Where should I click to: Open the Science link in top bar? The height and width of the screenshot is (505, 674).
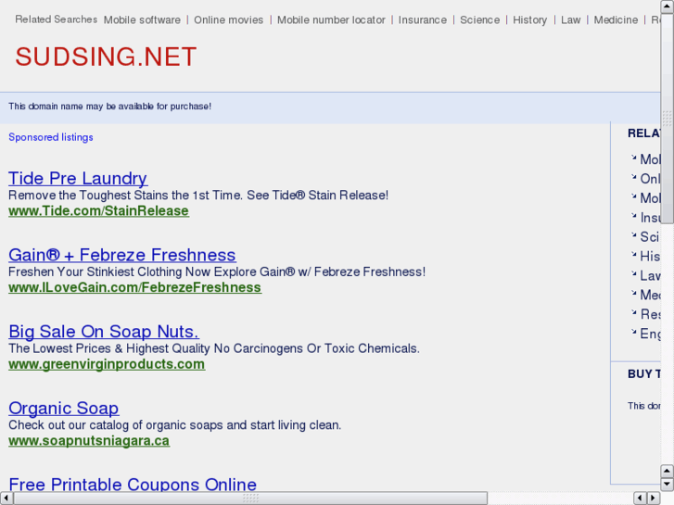pos(479,20)
